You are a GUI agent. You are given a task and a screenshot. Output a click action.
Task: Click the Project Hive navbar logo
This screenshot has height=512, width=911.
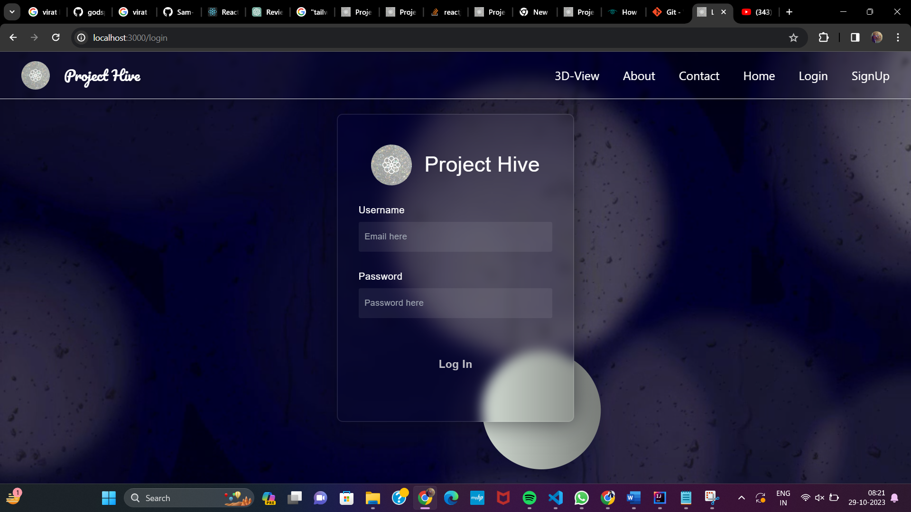point(36,75)
